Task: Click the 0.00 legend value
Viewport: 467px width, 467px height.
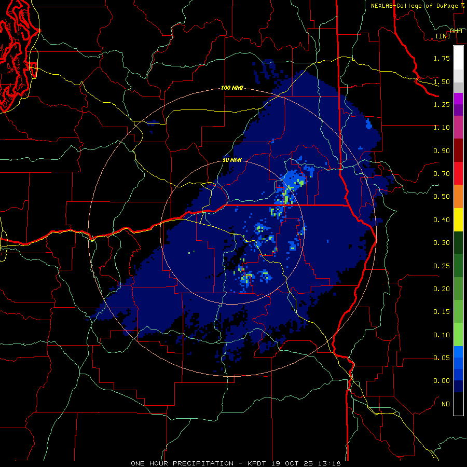Action: 442,381
